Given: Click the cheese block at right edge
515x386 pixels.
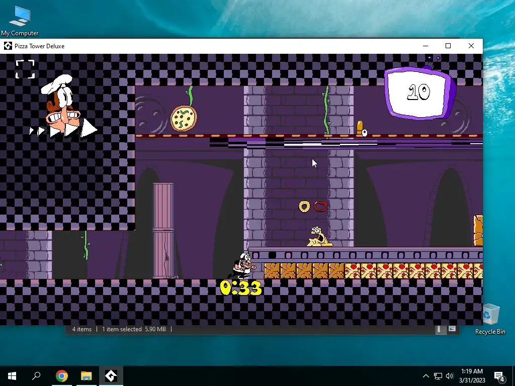Looking at the screenshot, I should click(x=478, y=230).
